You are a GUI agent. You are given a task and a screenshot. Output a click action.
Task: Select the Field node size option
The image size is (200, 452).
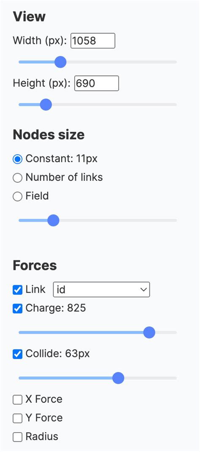(x=18, y=196)
